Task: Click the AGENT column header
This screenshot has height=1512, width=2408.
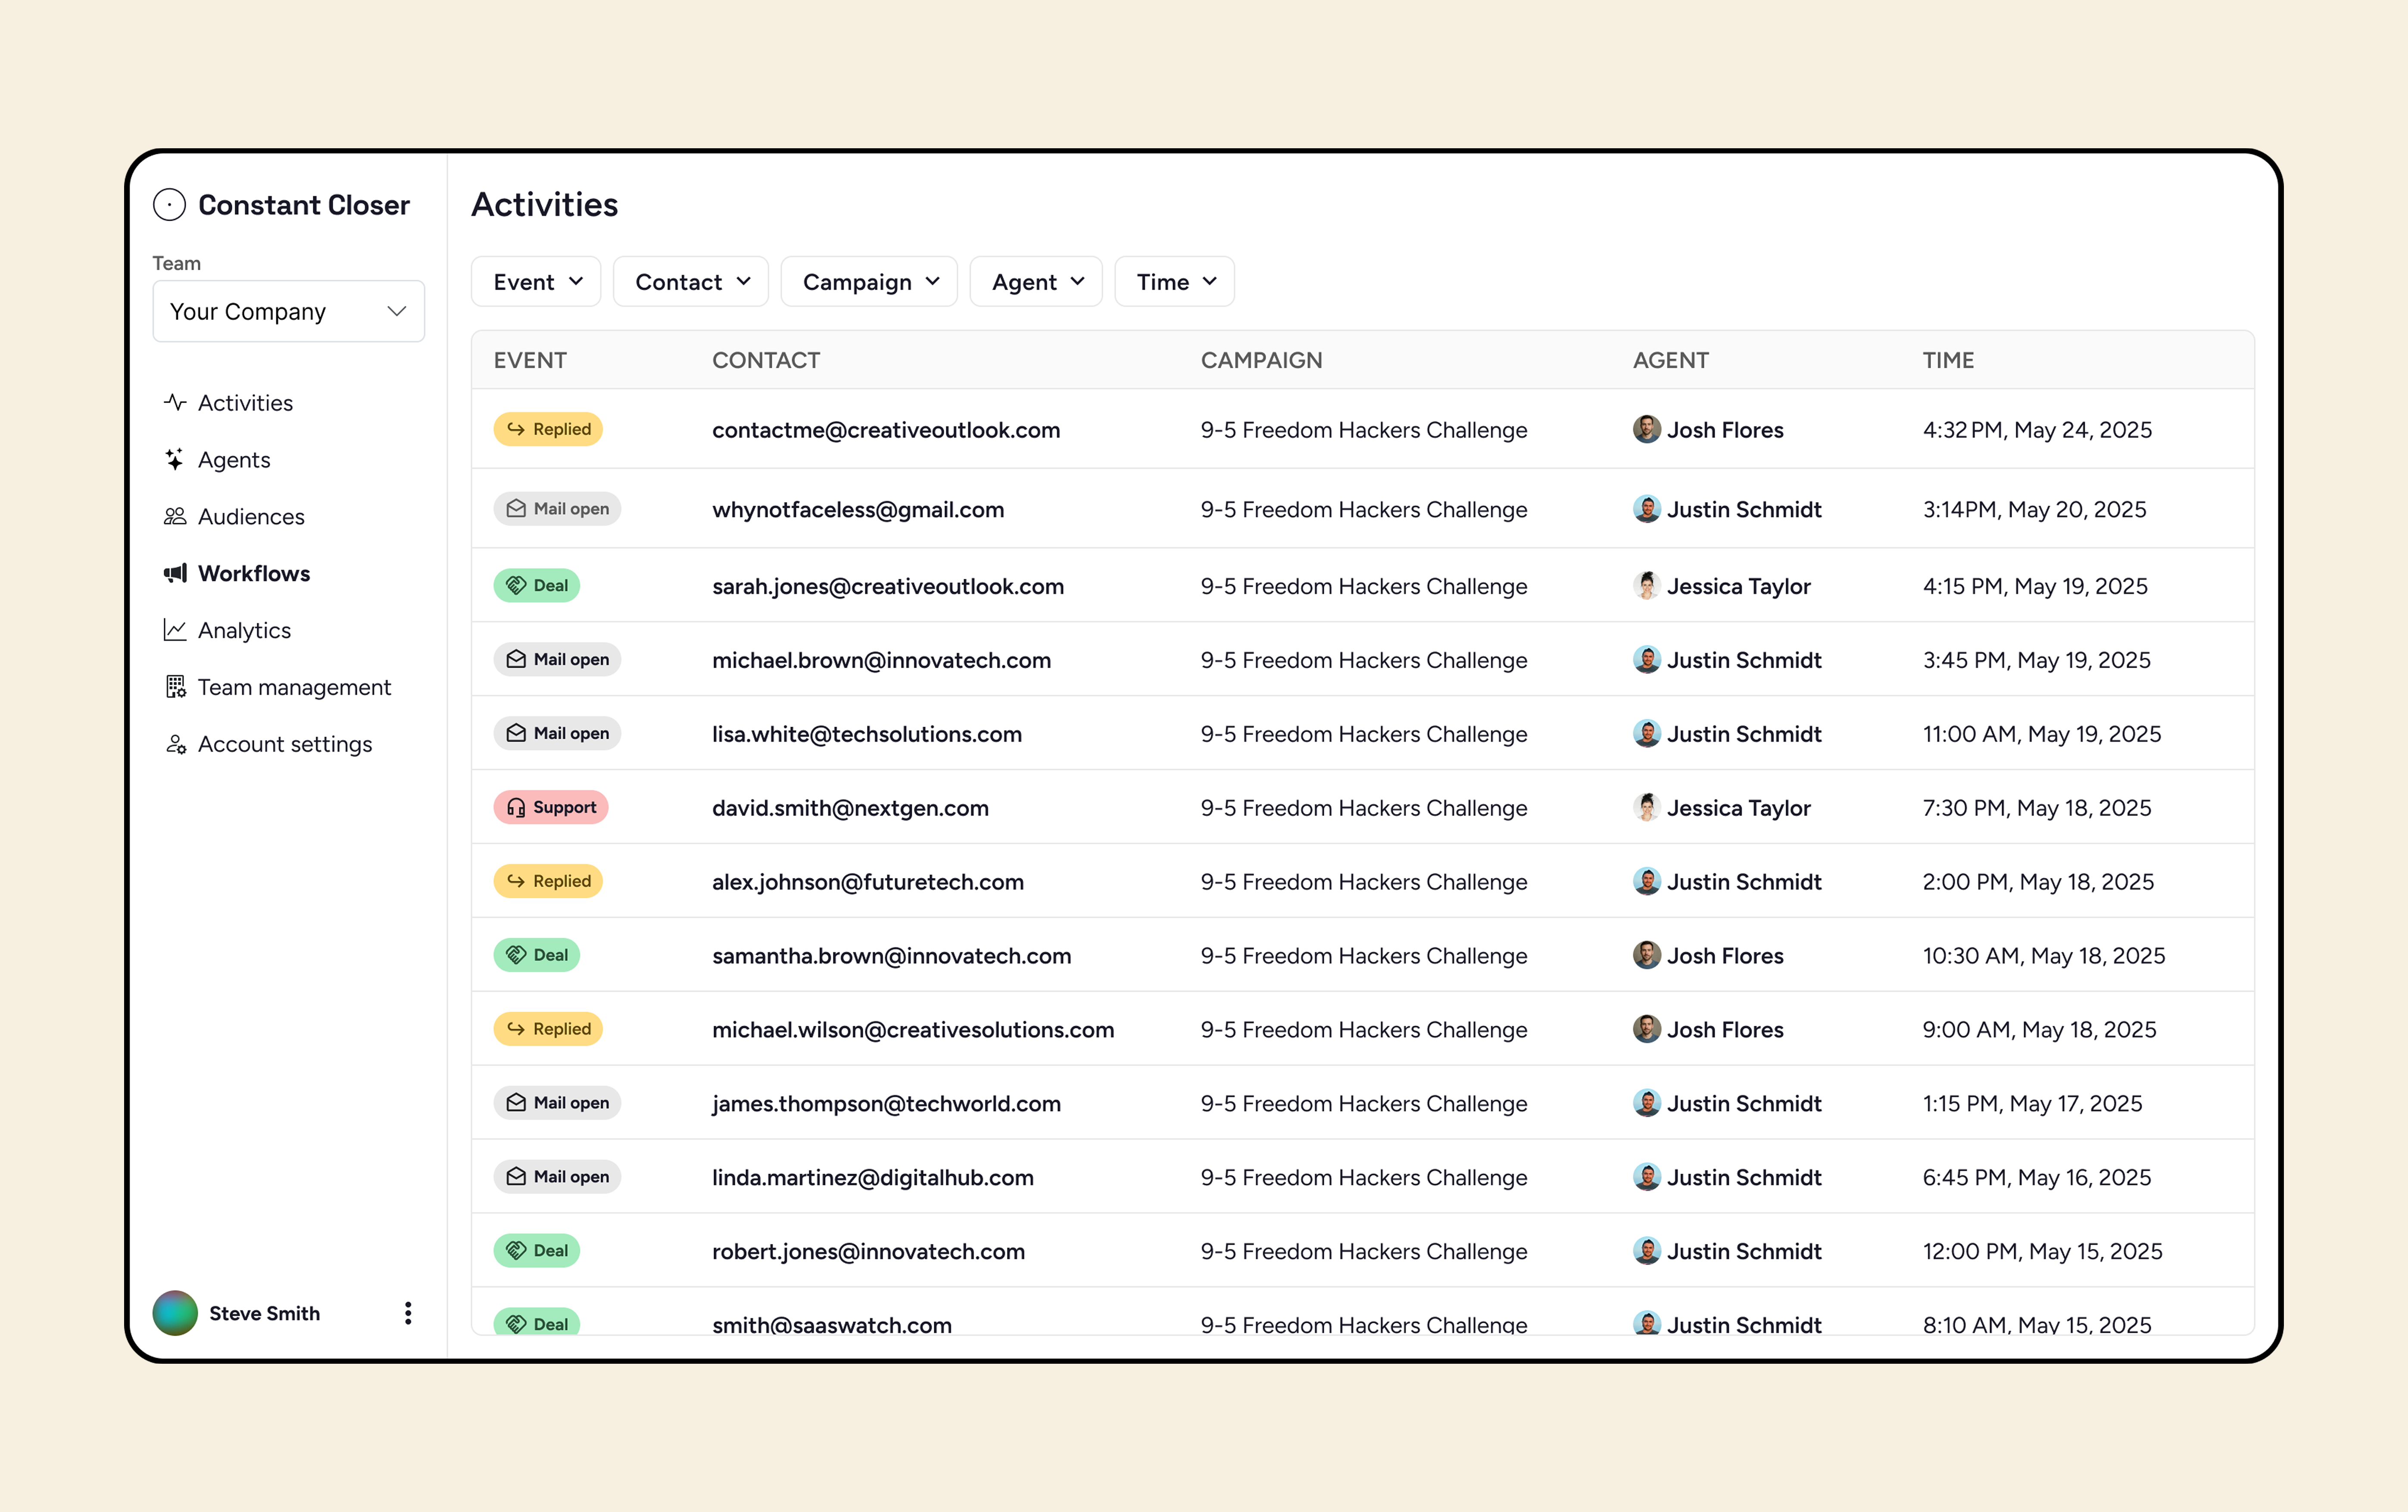Action: point(1670,361)
